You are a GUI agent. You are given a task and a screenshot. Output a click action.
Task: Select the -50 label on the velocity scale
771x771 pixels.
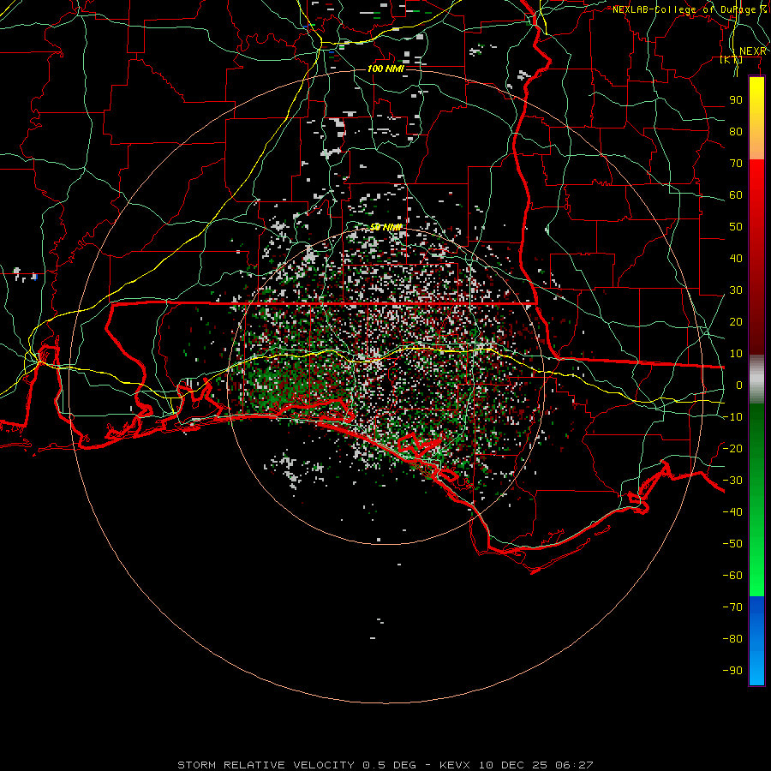click(732, 544)
